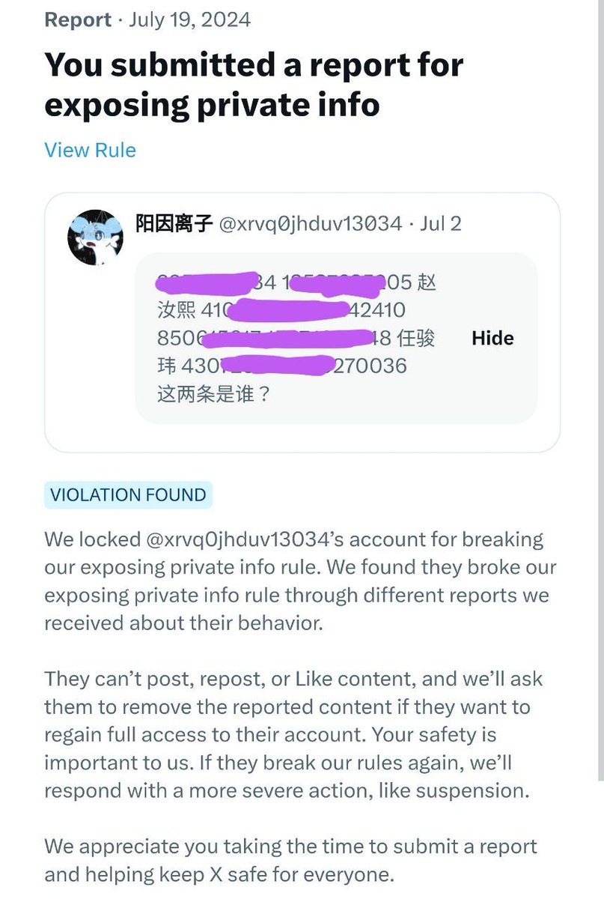Click the display name 阳因离子
This screenshot has width=604, height=899.
pyautogui.click(x=174, y=223)
